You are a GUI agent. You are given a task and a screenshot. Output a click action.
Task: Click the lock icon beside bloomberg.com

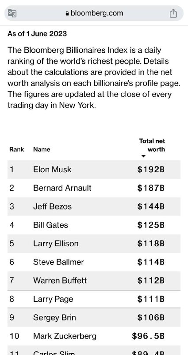67,13
